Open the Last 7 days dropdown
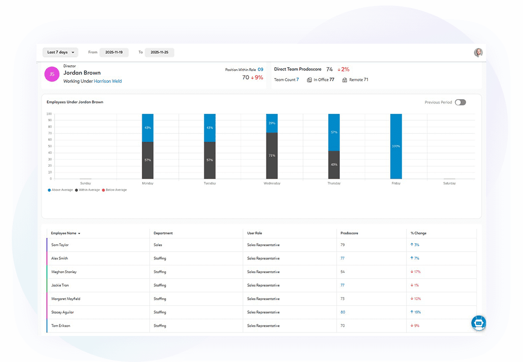Screen dimensions: 523x362 tap(60, 52)
